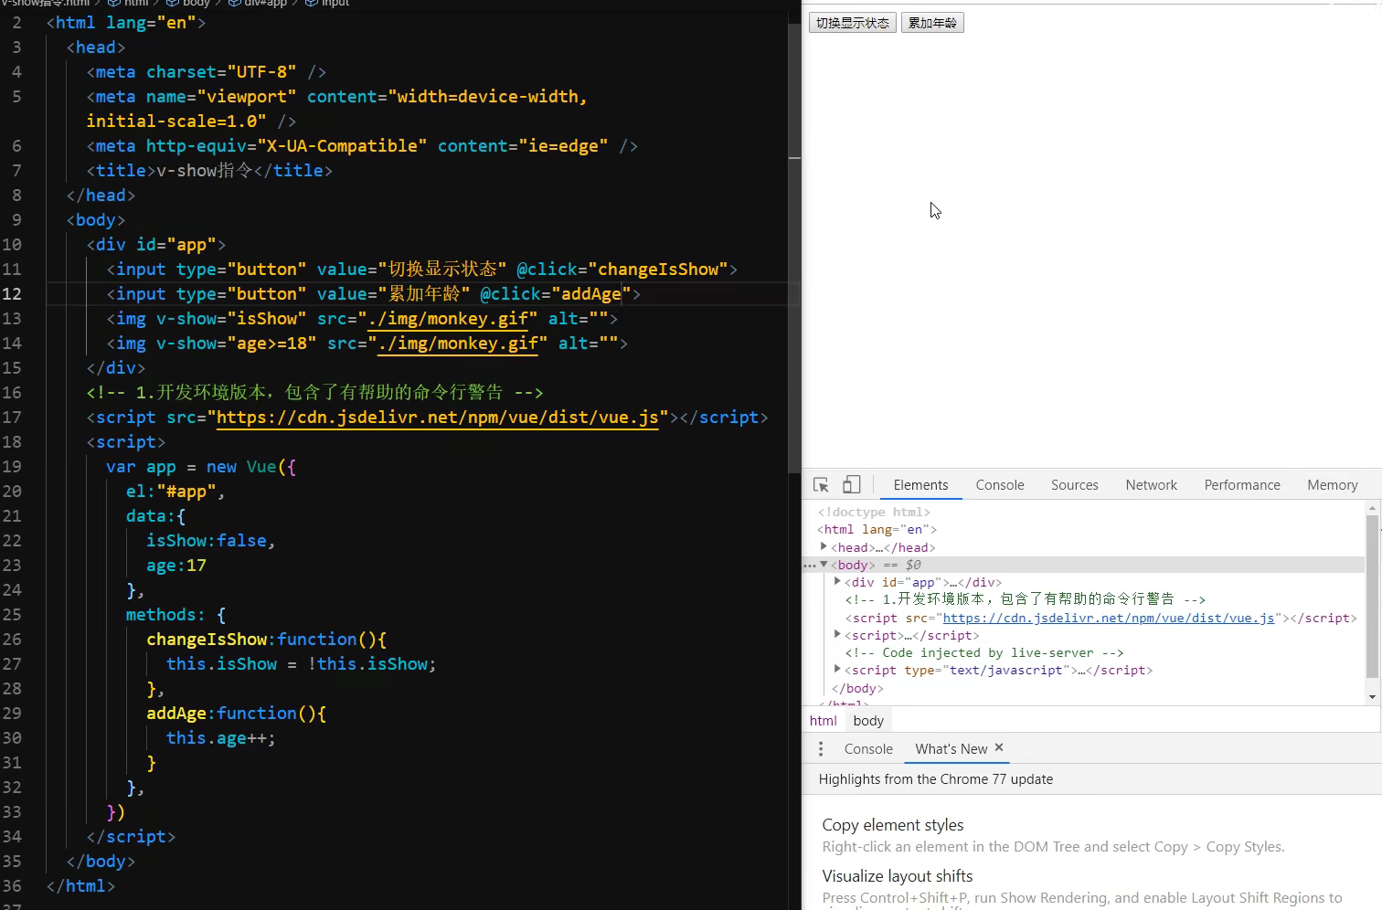Click v-show="age>=18" on line 14
1382x910 pixels.
pos(237,344)
